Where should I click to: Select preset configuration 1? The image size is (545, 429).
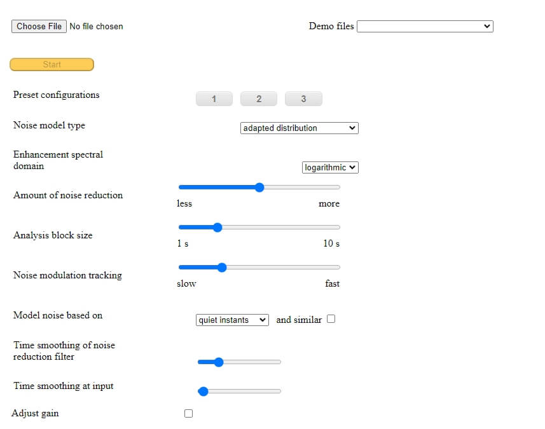pyautogui.click(x=214, y=99)
